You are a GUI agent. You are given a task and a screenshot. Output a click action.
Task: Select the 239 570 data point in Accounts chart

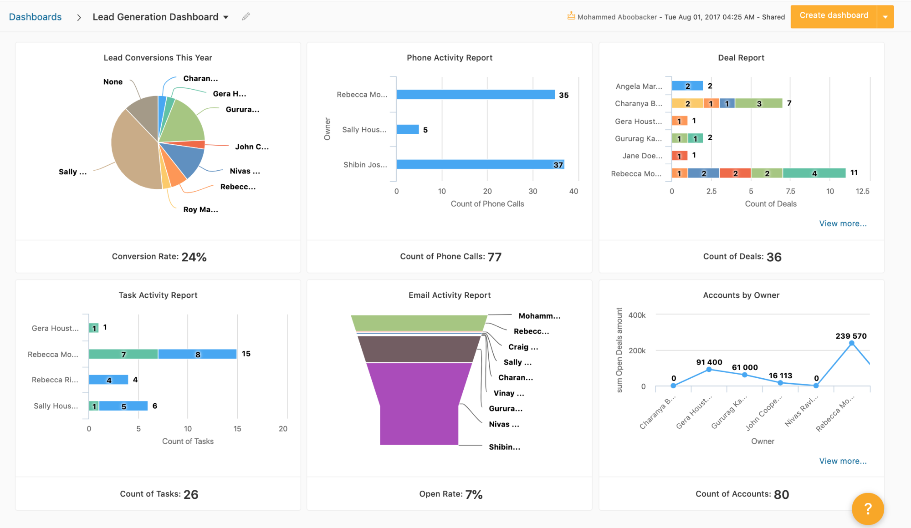coord(850,343)
